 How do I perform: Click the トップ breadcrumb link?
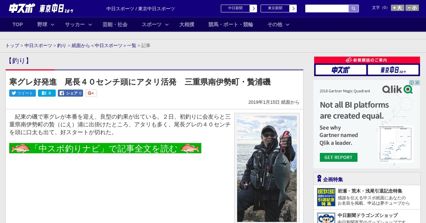12,46
